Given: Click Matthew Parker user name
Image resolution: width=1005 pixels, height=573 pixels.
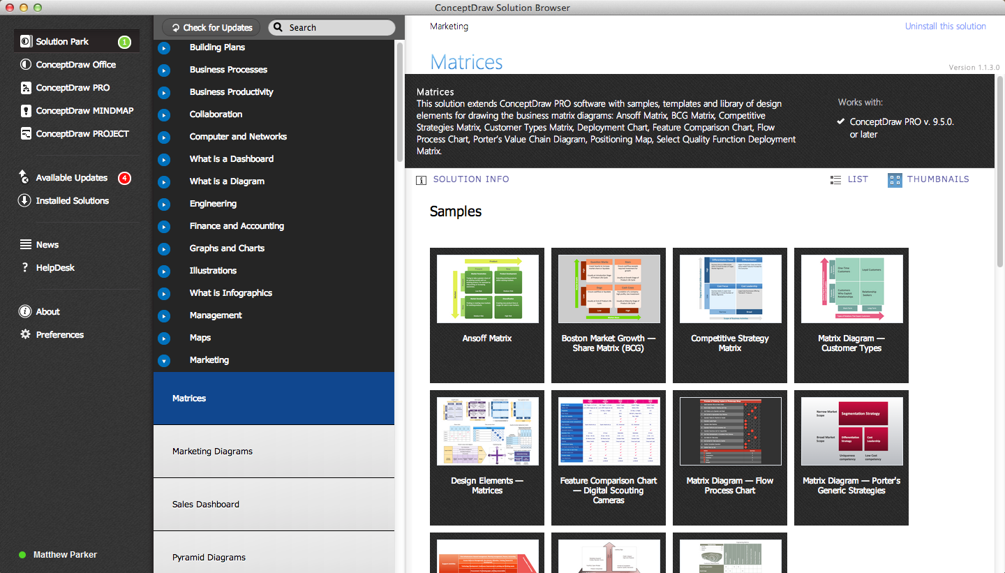Looking at the screenshot, I should (65, 555).
